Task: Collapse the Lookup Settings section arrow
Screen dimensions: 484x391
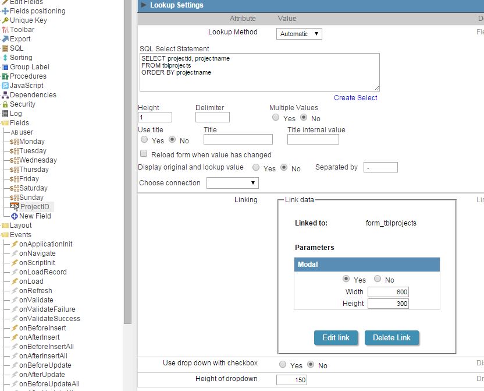Action: [144, 5]
